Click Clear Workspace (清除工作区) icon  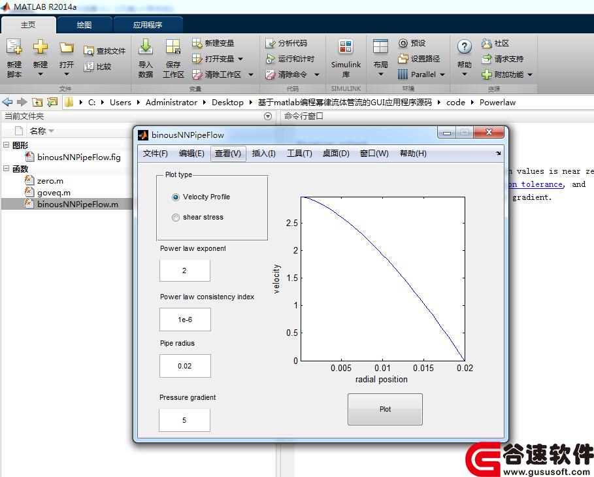pos(197,74)
